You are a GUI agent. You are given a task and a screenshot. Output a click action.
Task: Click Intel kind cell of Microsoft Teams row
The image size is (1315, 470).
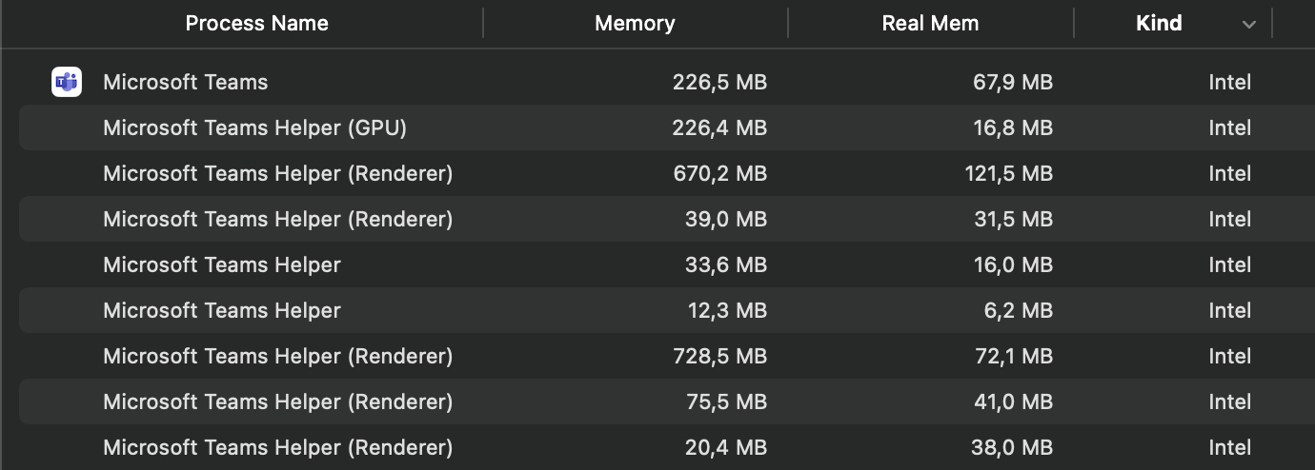[x=1230, y=83]
